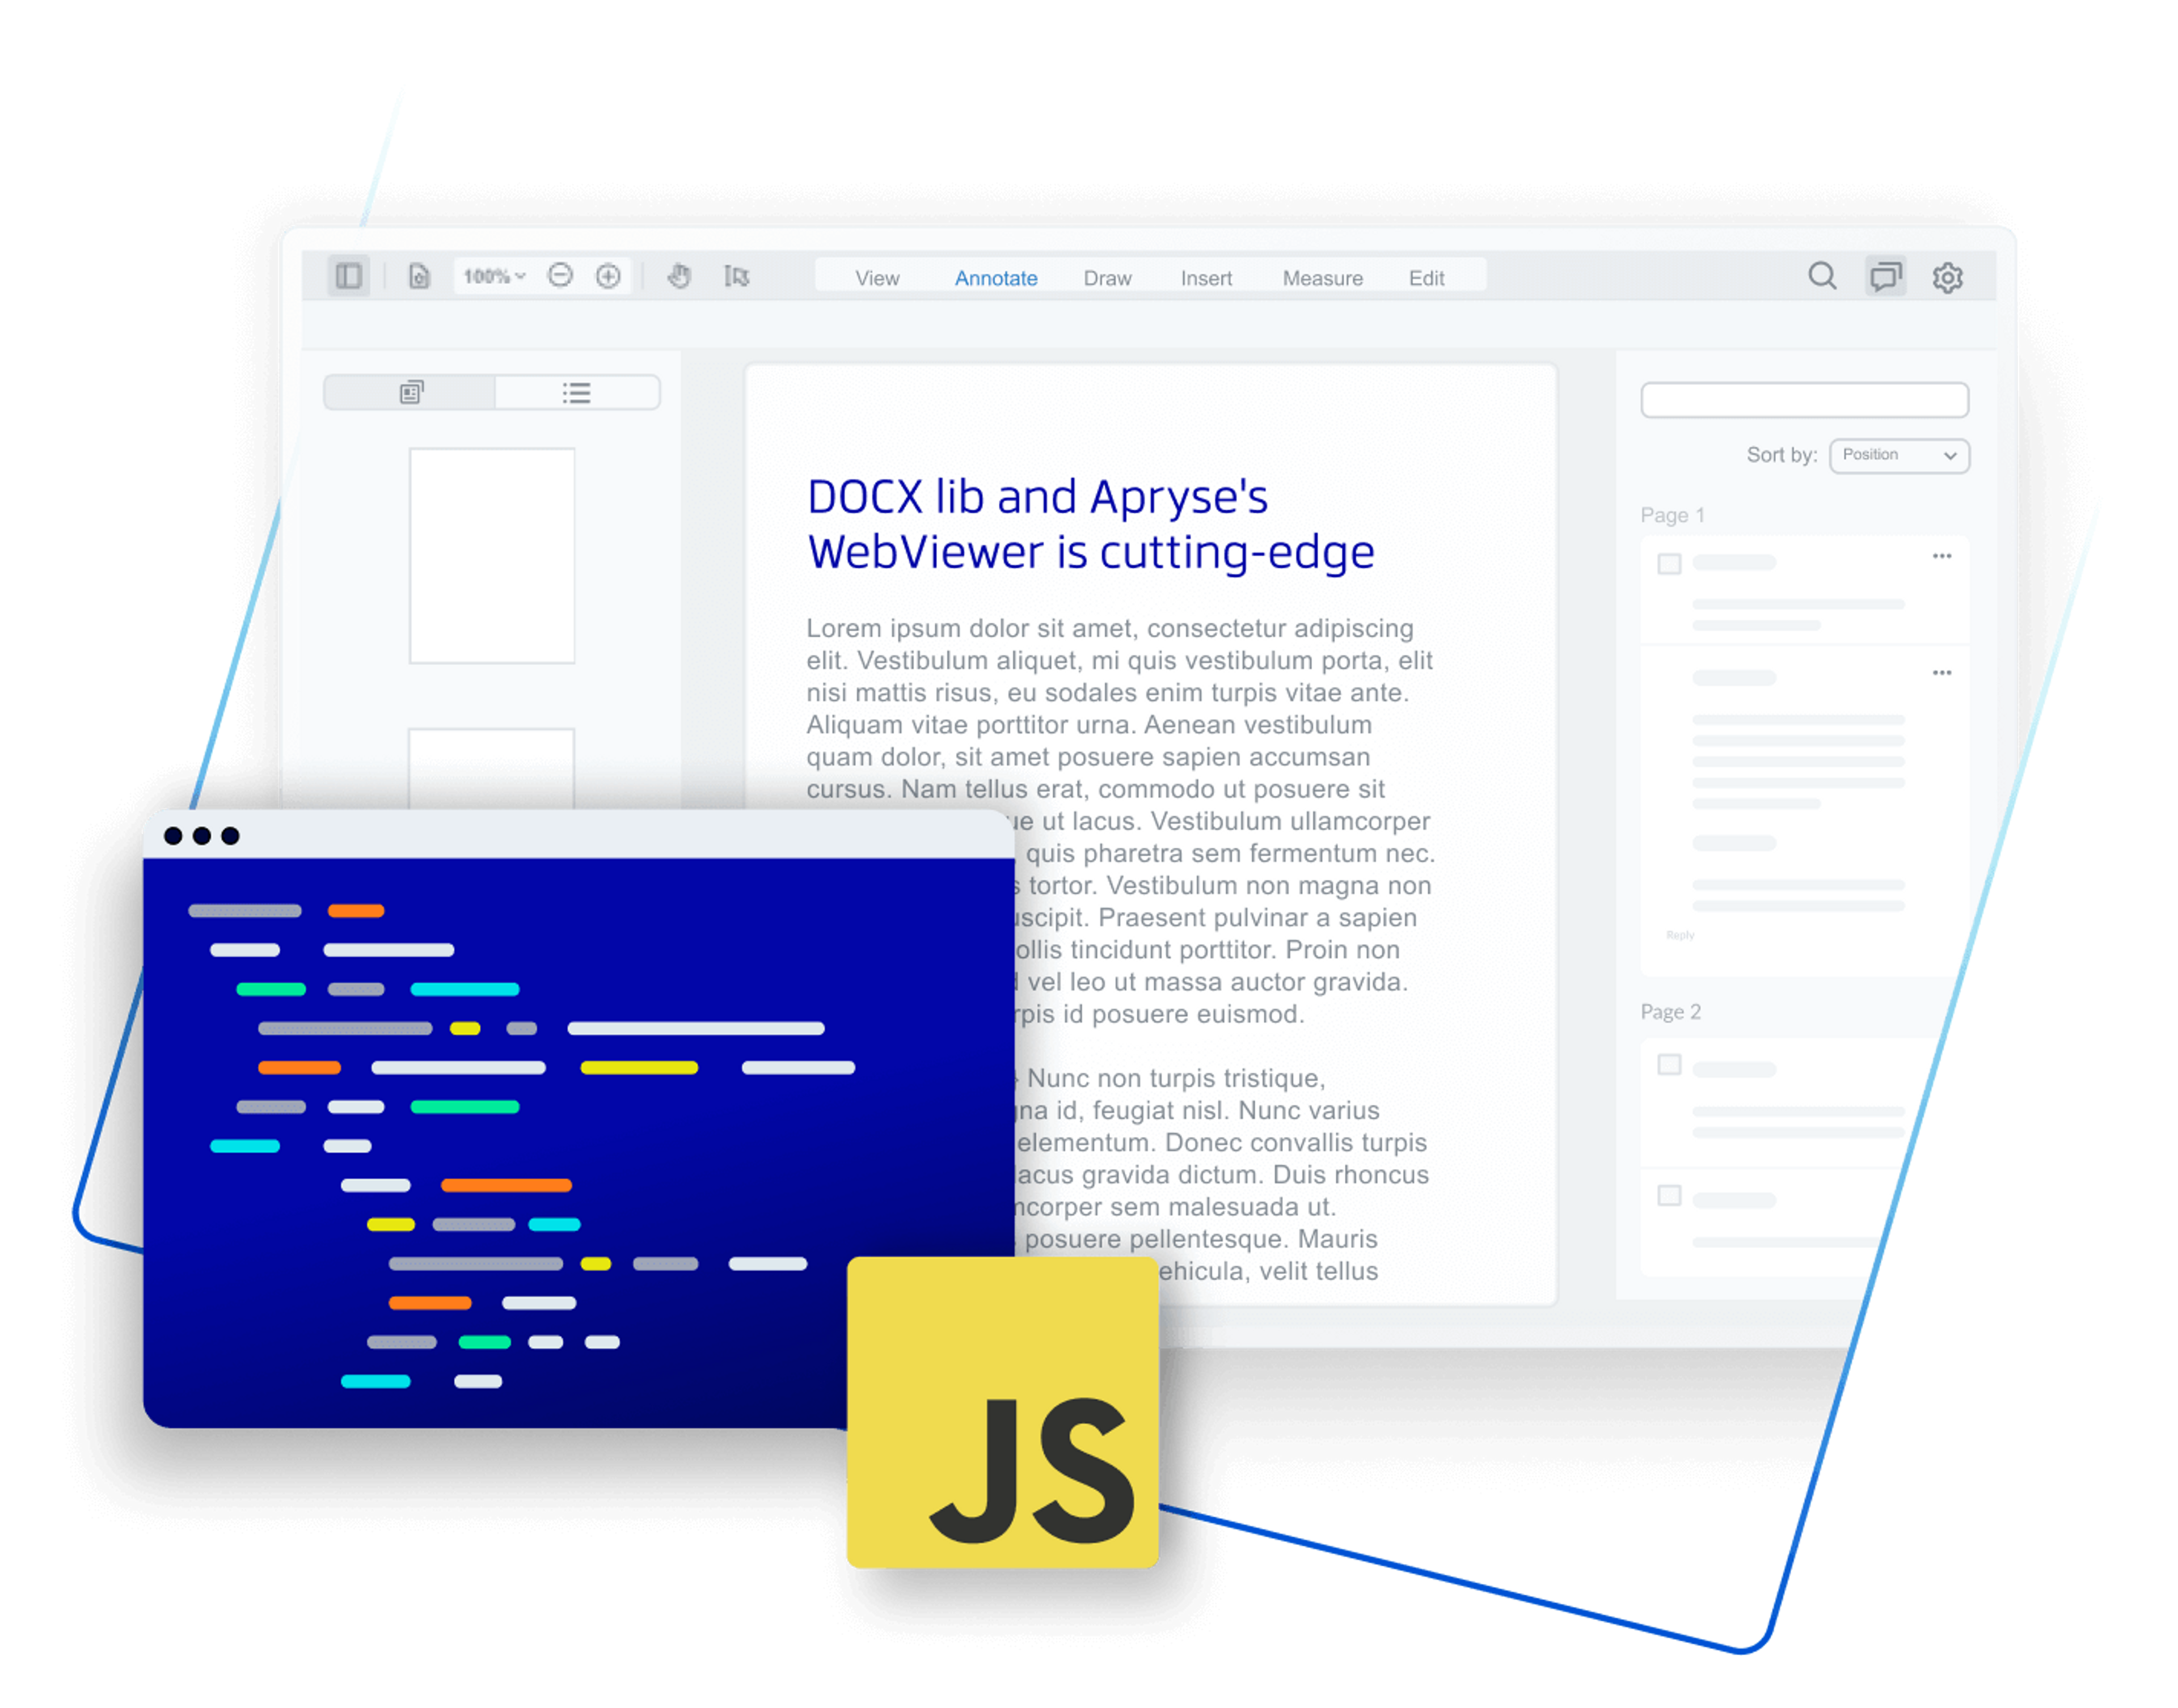
Task: Switch to the Annotate tab
Action: point(995,278)
